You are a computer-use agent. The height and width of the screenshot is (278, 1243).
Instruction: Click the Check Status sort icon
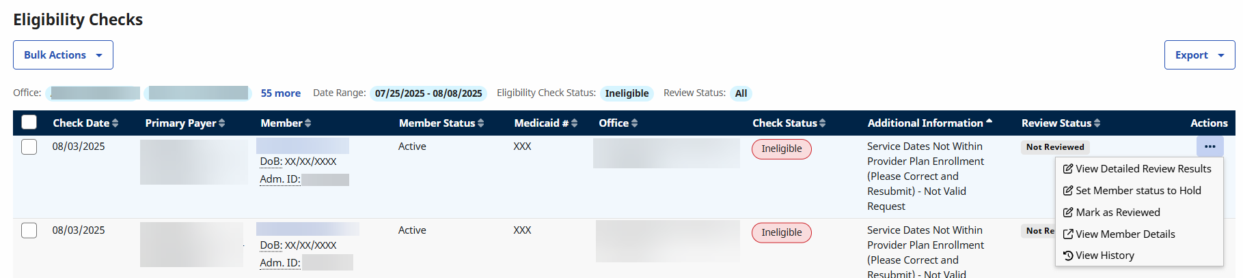[823, 123]
